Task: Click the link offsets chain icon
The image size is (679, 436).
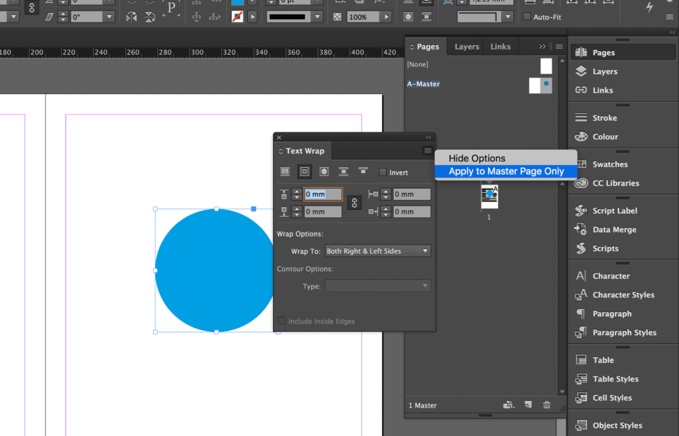Action: pos(355,203)
